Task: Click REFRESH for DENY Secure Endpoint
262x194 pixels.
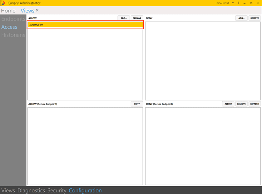Action: 255,104
